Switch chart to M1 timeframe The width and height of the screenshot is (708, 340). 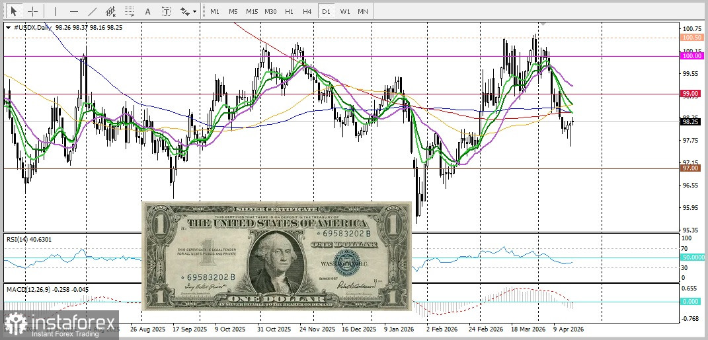[x=215, y=11]
